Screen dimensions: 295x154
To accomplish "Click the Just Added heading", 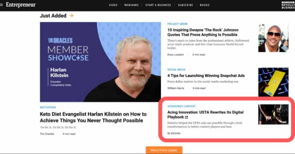I will coord(53,16).
